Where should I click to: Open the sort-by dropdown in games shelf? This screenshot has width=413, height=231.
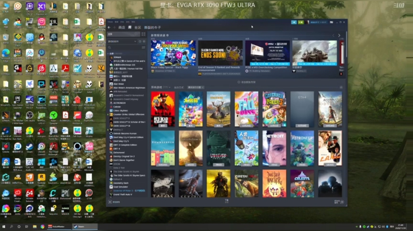coord(196,87)
